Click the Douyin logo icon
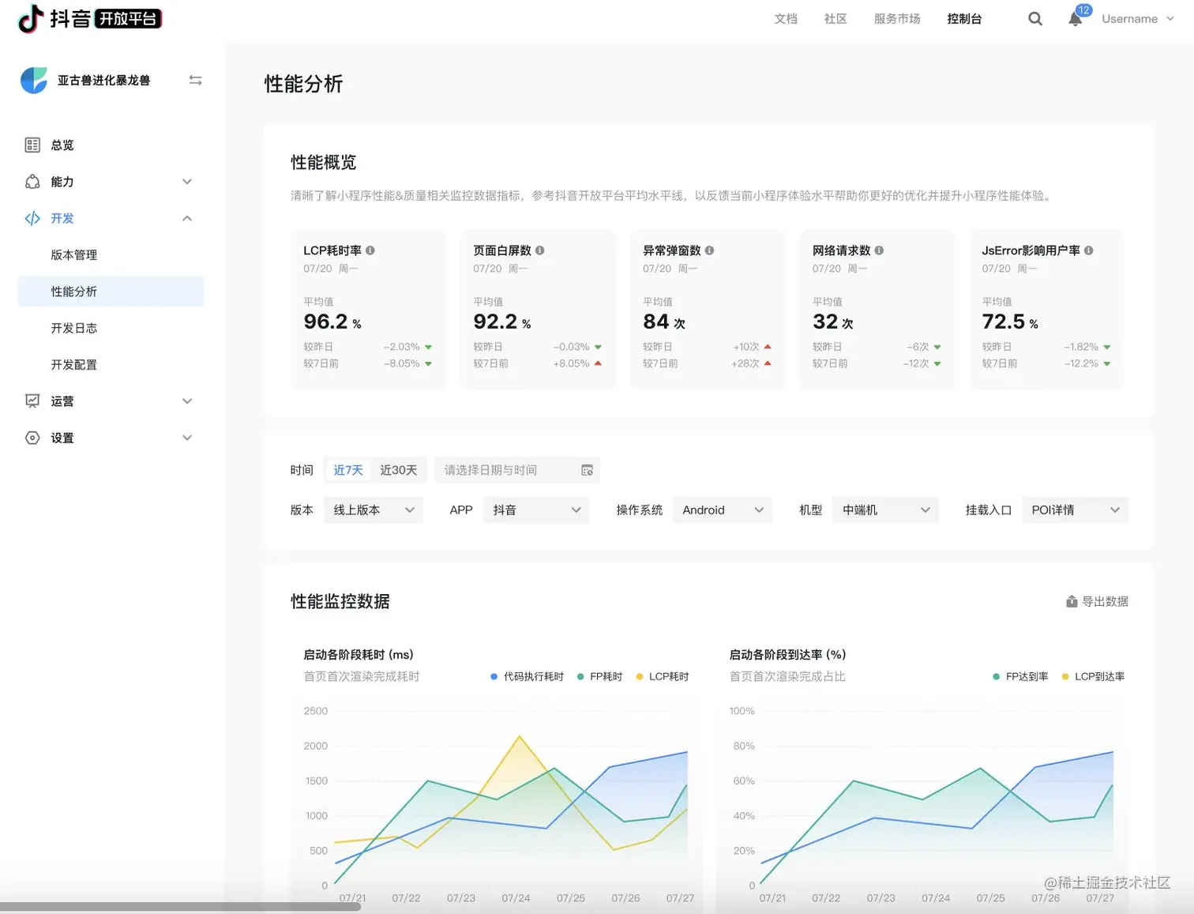This screenshot has width=1194, height=914. coord(31,19)
